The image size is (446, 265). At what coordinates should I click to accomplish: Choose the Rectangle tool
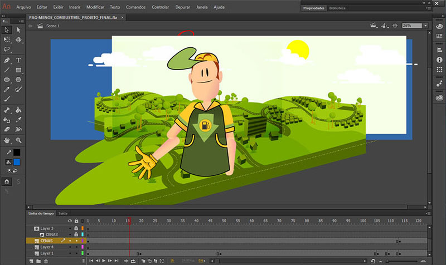click(x=18, y=70)
